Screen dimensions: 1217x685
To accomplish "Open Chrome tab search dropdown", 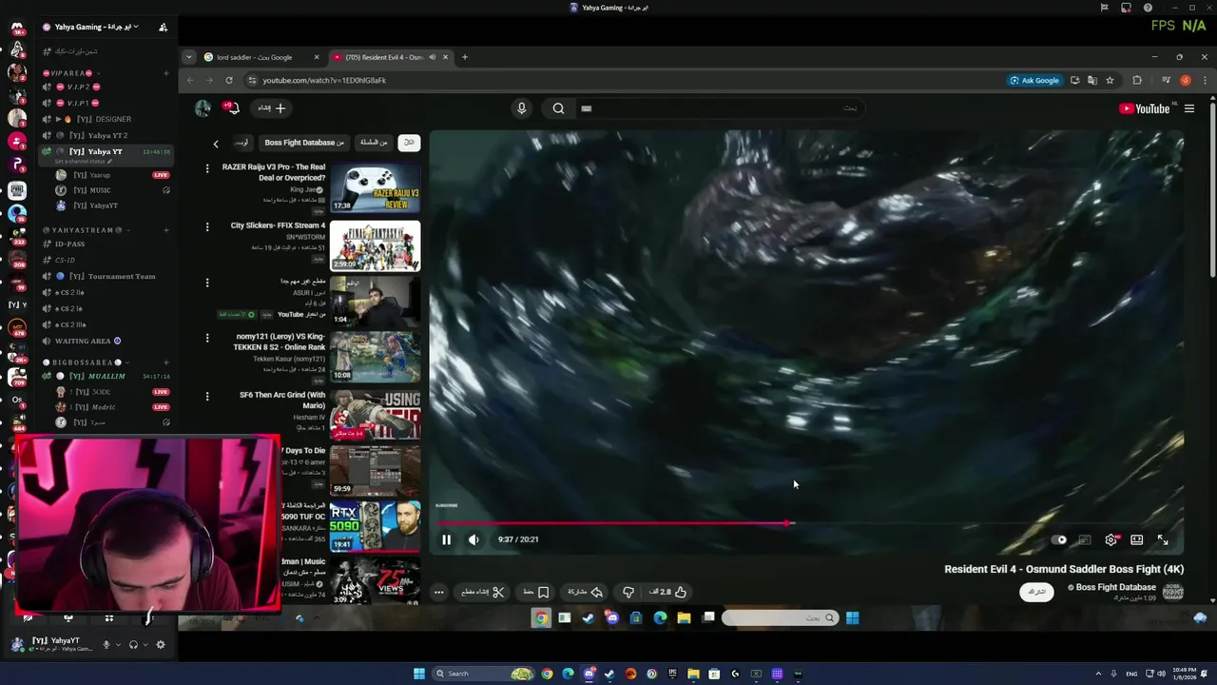I will [188, 57].
